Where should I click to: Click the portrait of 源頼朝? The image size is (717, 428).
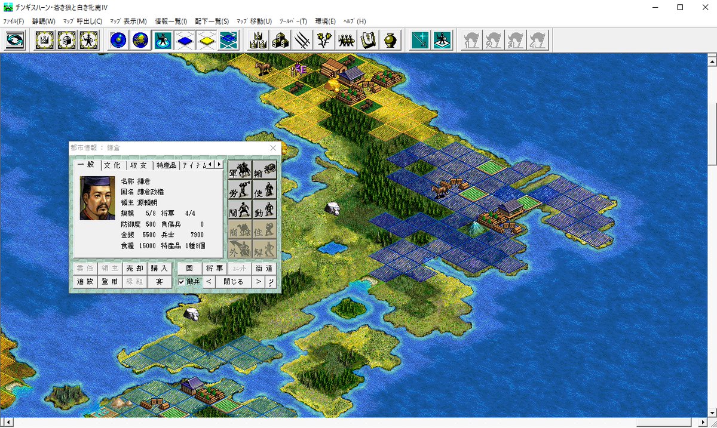97,198
